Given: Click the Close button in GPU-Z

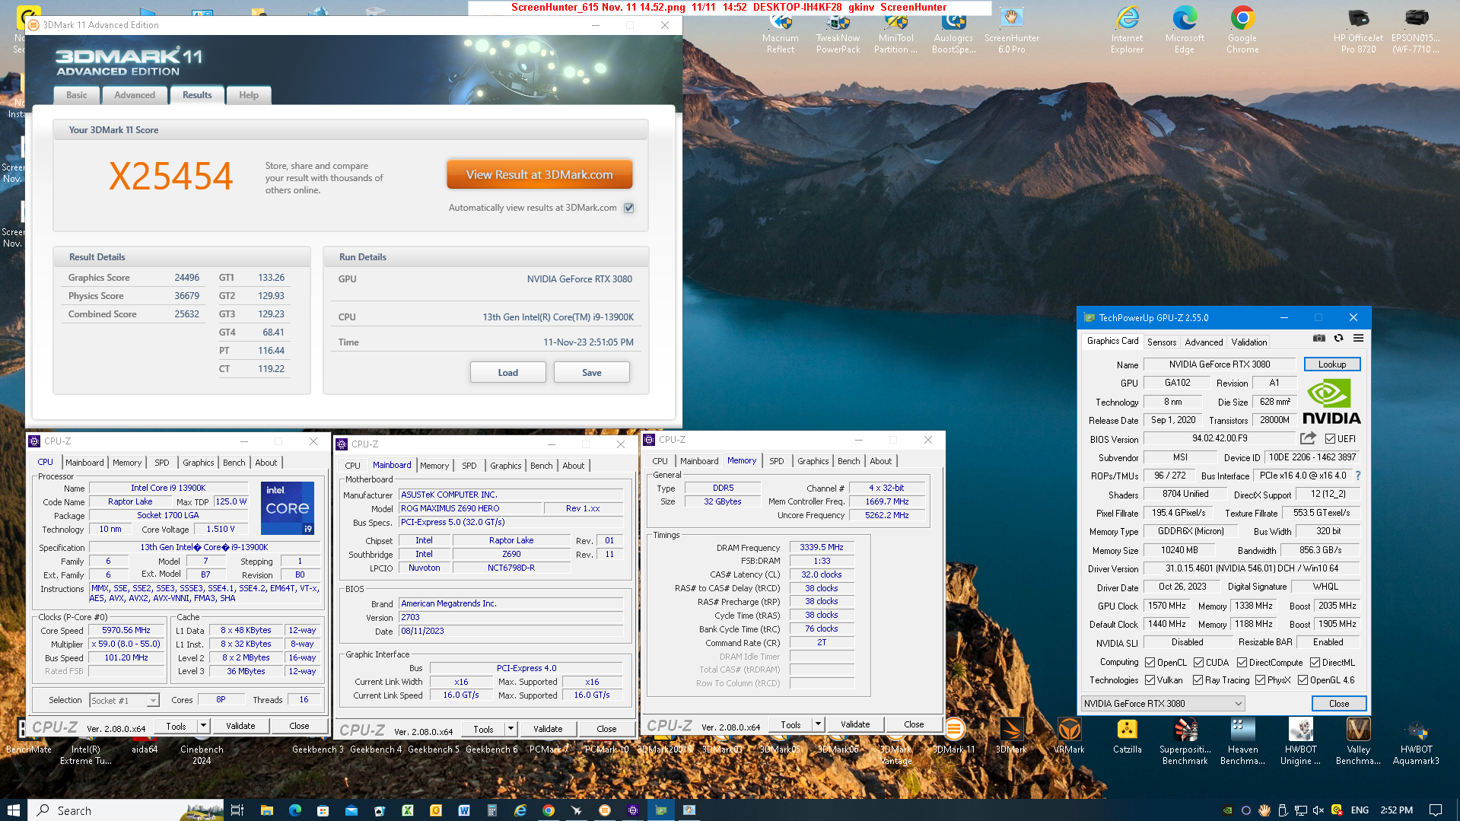Looking at the screenshot, I should coord(1338,703).
